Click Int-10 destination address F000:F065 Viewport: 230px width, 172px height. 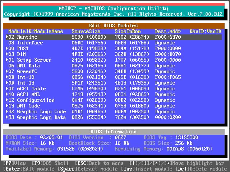[168, 77]
